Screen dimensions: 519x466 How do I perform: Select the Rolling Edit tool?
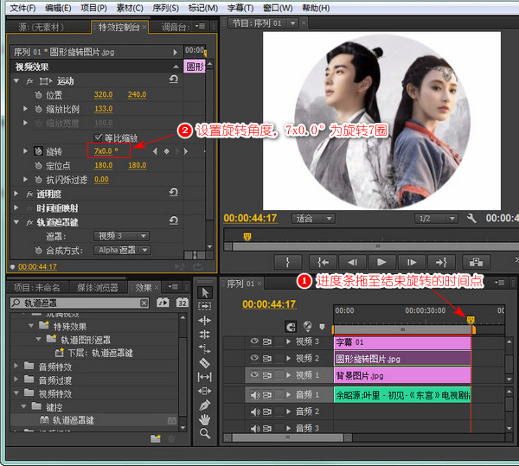click(x=205, y=335)
